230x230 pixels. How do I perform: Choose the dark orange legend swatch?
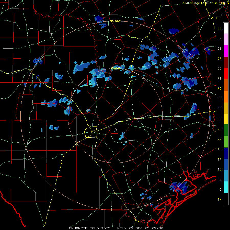click(226, 85)
